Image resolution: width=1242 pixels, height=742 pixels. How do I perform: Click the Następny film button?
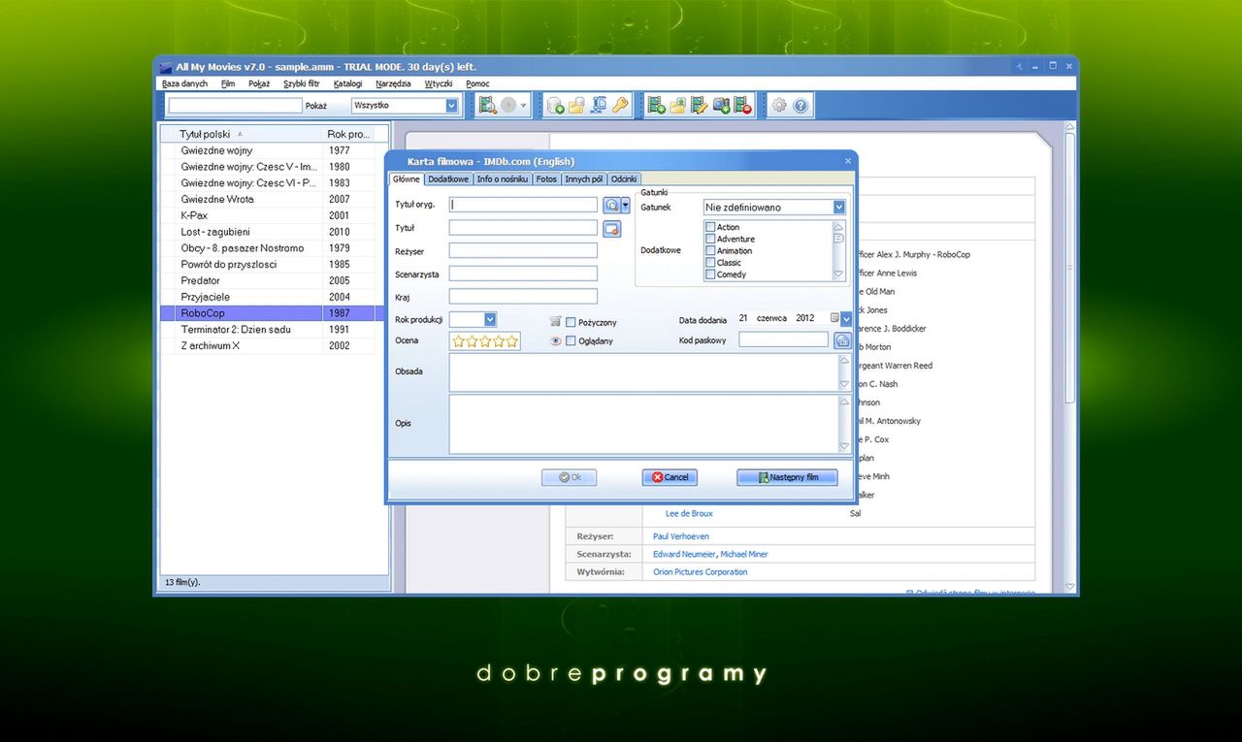click(787, 477)
